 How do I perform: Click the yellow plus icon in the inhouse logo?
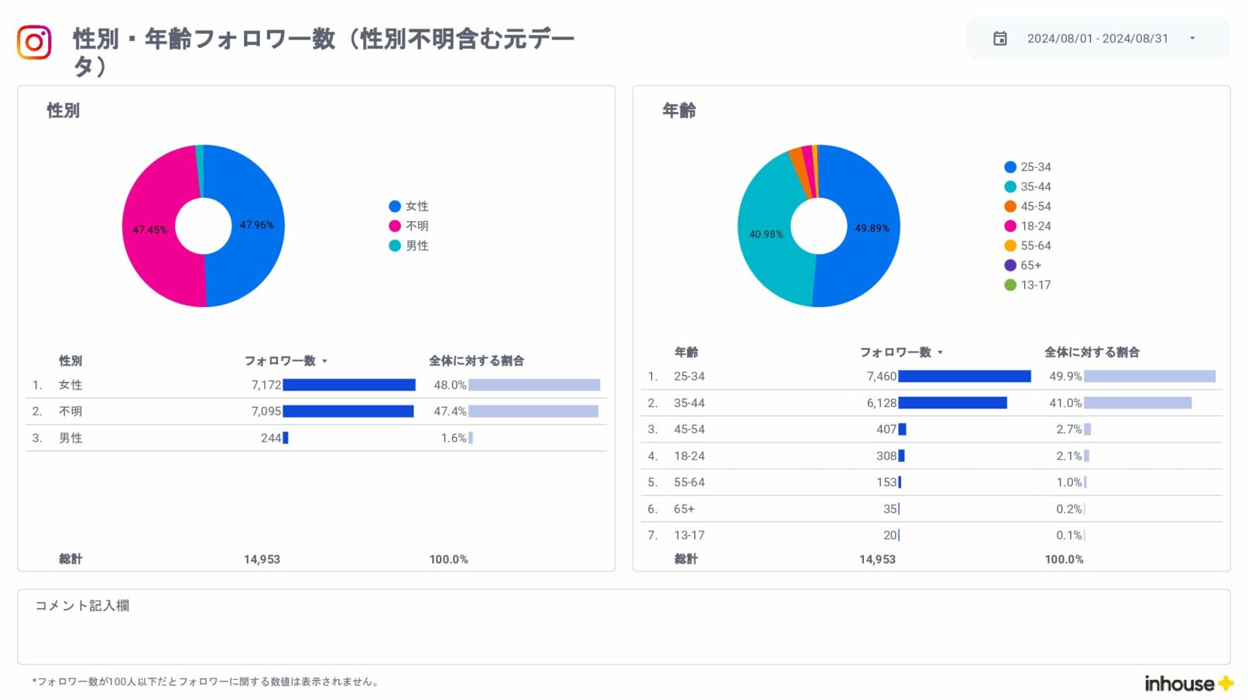(1224, 683)
